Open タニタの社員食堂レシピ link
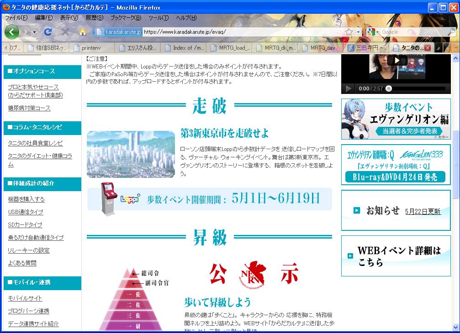460x333 pixels. click(x=35, y=143)
